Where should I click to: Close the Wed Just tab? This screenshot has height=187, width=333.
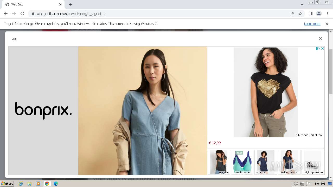click(x=60, y=4)
